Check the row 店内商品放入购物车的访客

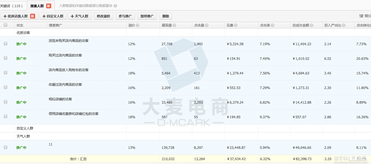tap(6, 73)
